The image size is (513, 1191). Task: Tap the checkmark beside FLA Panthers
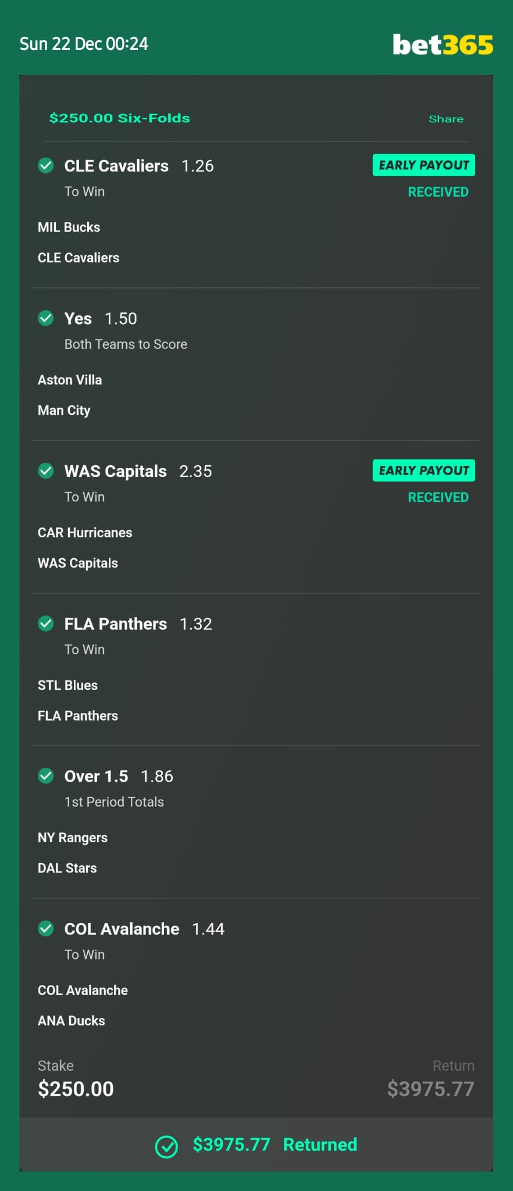click(x=46, y=623)
